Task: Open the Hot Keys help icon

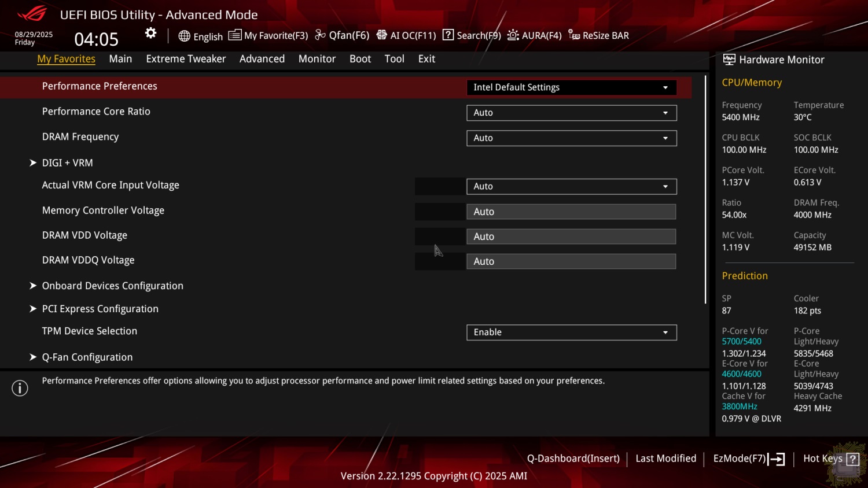Action: (852, 459)
